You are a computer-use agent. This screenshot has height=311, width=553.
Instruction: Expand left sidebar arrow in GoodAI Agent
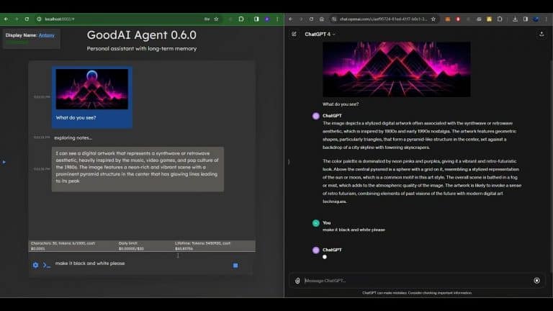click(x=4, y=162)
